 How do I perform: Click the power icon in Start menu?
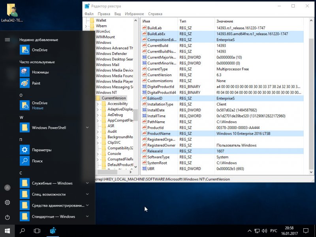pos(7,217)
